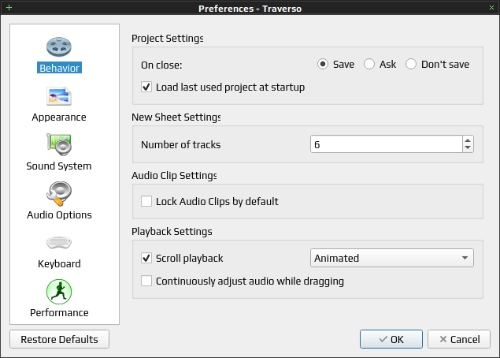Click the Number of tracks field
Screen dimensions: 500x358
[386, 144]
